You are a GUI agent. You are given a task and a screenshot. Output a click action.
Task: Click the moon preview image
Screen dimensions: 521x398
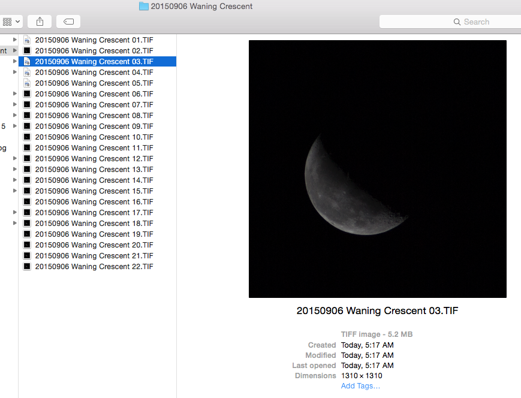pyautogui.click(x=377, y=168)
